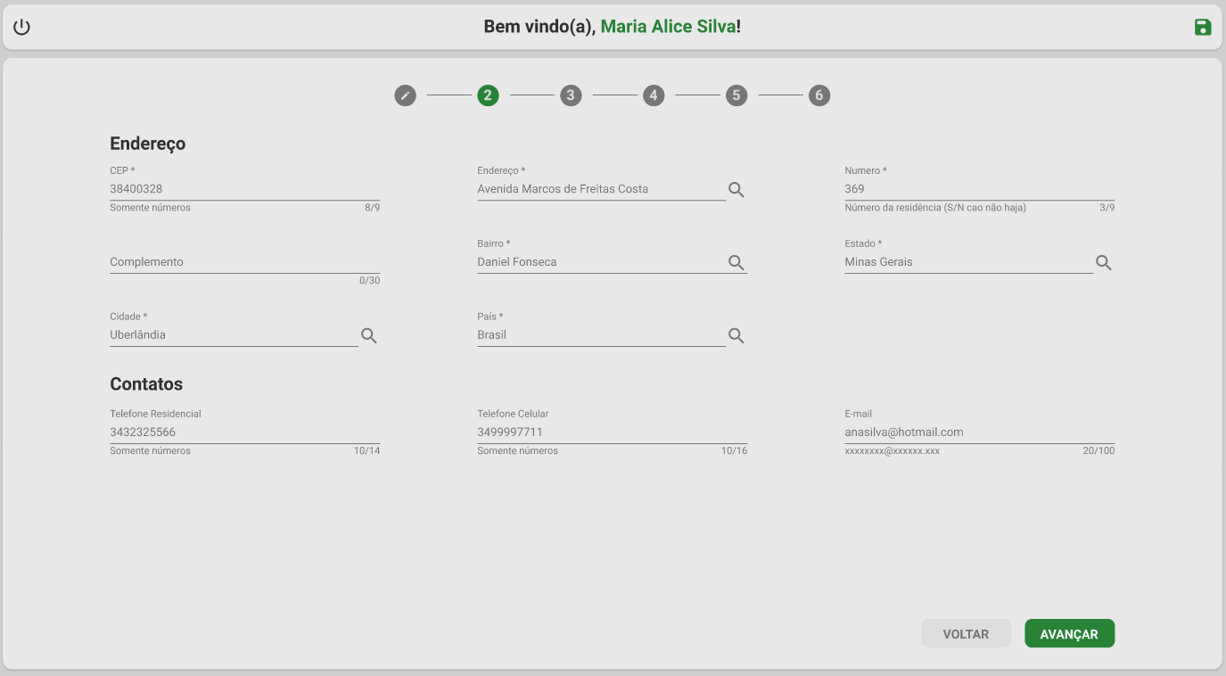
Task: Click the VOLTAR button
Action: click(966, 633)
